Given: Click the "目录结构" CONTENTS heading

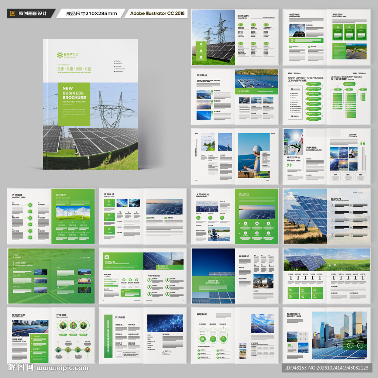Looking at the screenshot, I should (243, 16).
